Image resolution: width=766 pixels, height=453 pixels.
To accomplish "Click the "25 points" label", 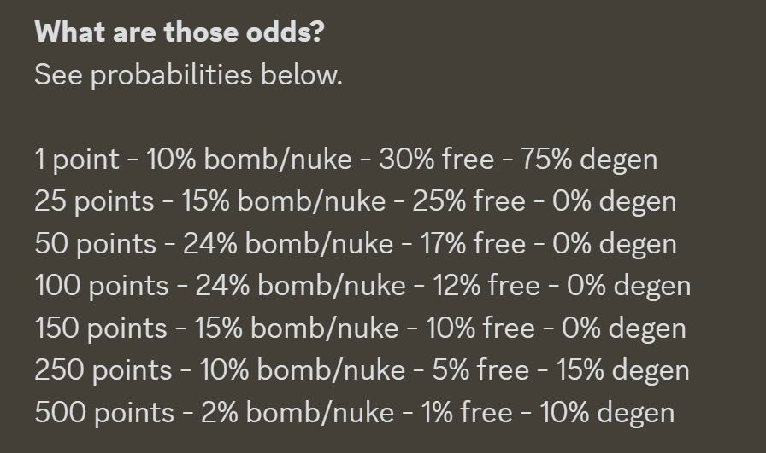I will pos(94,202).
